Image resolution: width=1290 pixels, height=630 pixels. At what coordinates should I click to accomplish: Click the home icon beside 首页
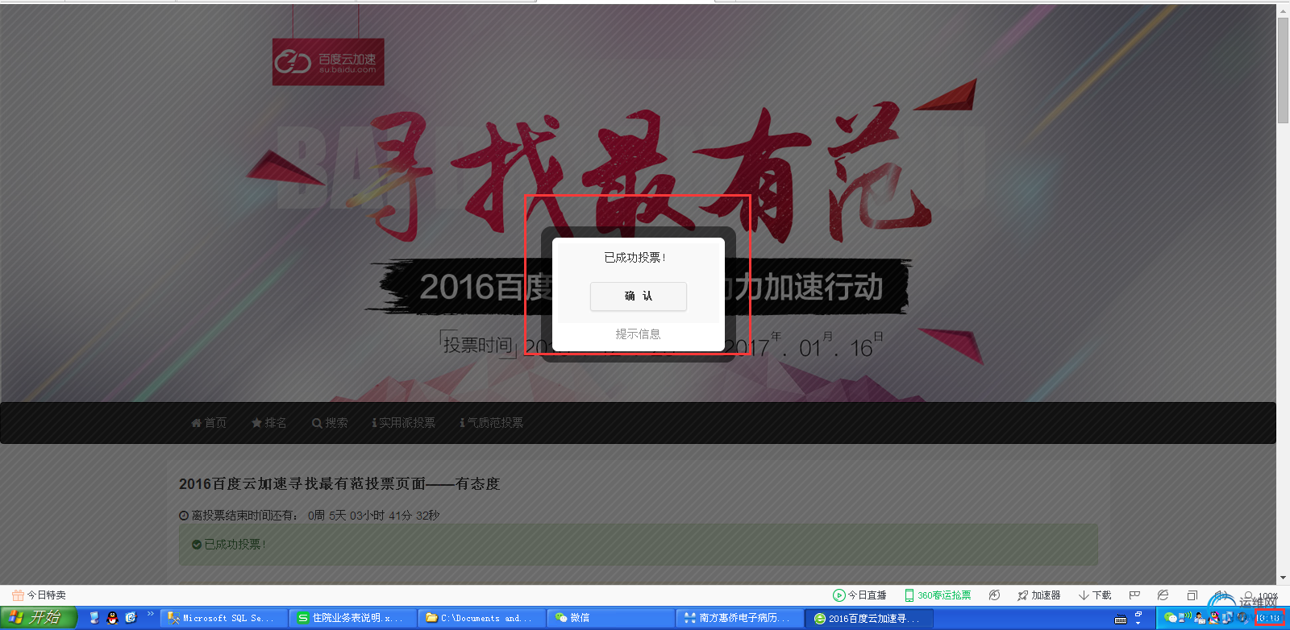coord(196,423)
